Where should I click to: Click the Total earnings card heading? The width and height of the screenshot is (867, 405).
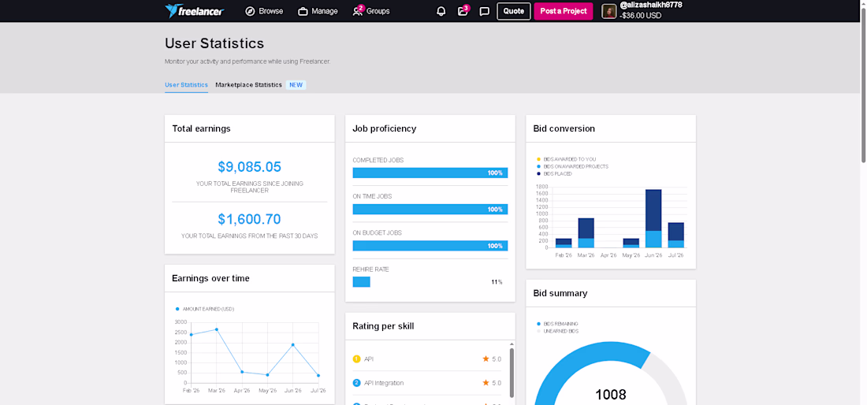(201, 128)
